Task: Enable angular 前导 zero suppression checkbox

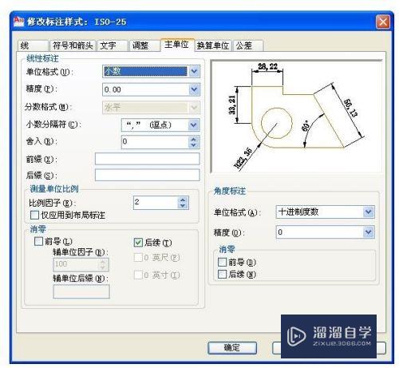Action: coord(222,262)
